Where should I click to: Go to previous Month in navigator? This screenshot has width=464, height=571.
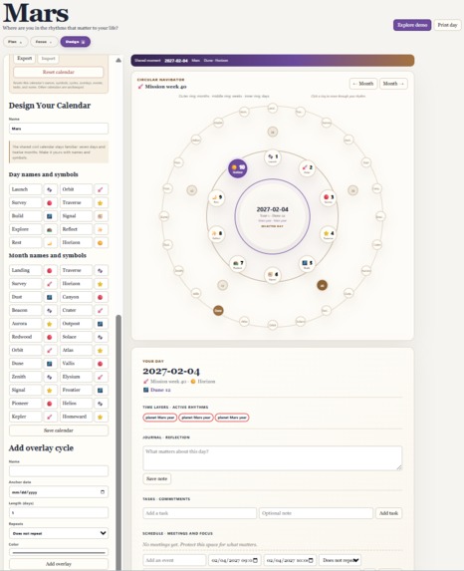363,84
